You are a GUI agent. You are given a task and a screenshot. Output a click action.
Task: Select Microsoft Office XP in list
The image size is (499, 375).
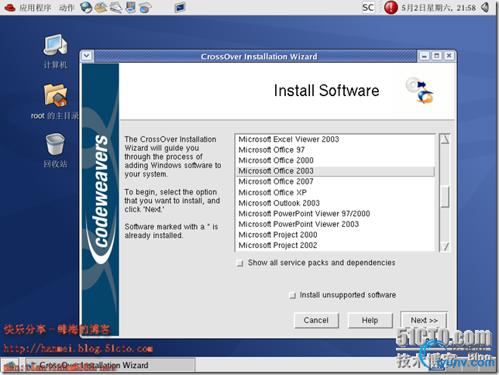pyautogui.click(x=335, y=192)
